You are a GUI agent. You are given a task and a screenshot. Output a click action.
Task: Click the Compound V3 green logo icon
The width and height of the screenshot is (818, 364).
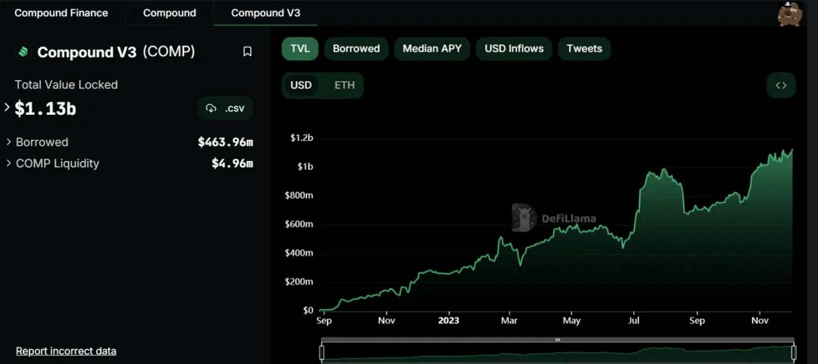[x=23, y=52]
